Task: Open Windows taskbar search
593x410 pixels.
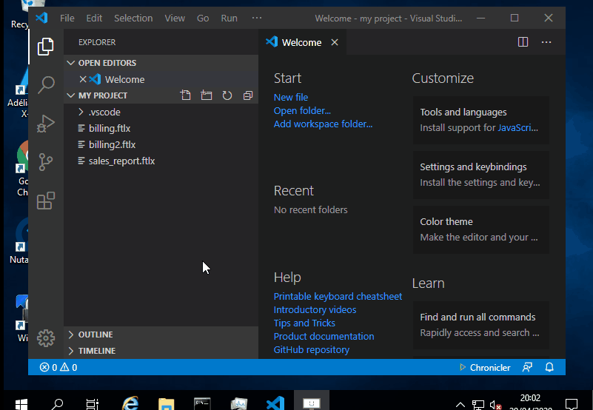Action: (57, 403)
